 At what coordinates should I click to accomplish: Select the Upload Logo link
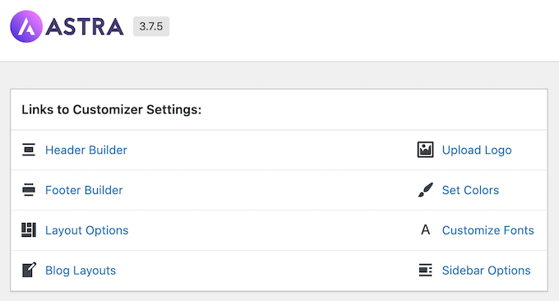[477, 150]
